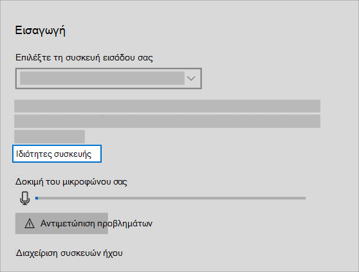
Task: Click the right end of the microphone level bar
Action: (x=304, y=198)
